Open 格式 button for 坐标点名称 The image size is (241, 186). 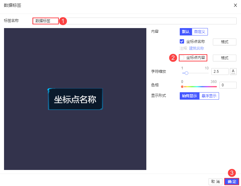(224, 42)
